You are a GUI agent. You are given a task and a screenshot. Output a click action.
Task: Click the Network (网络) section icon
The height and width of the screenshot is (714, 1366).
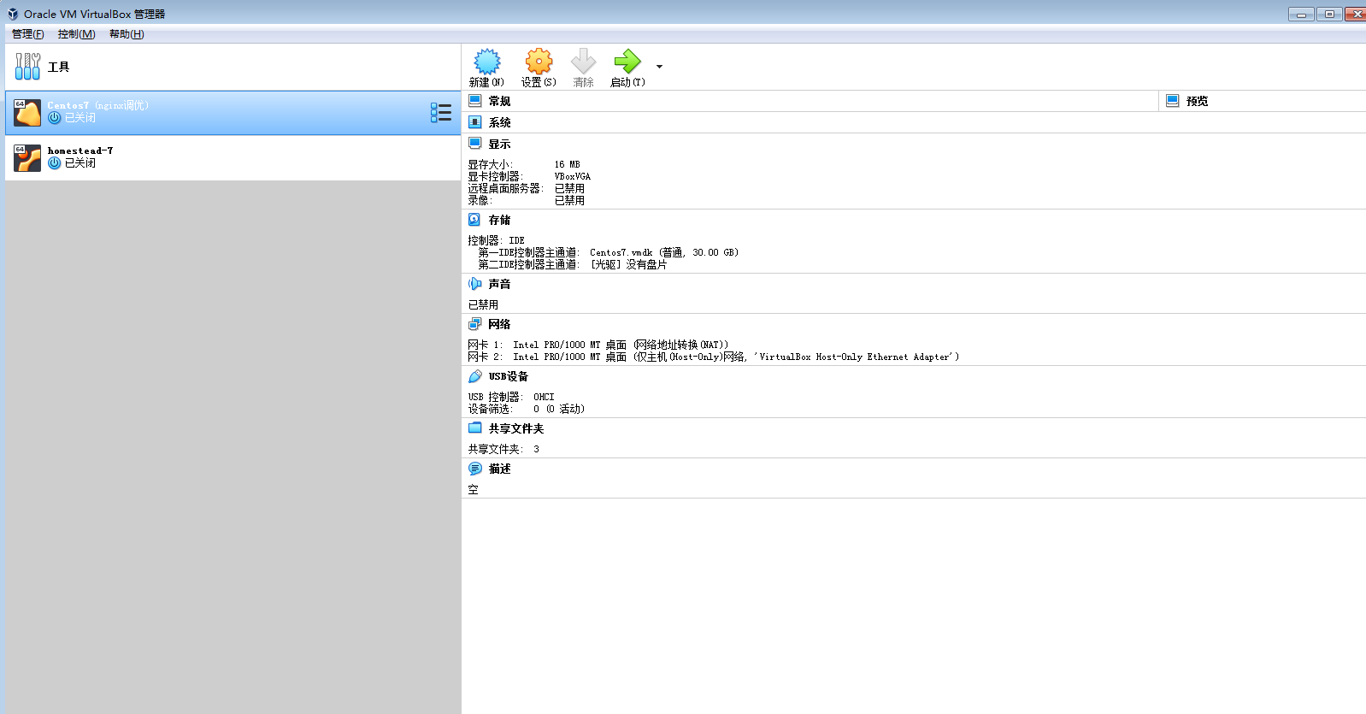click(x=475, y=324)
